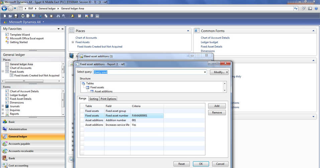Screen dimensions: 320x168
Task: Click the blue Back navigation arrow
Action: point(4,9)
